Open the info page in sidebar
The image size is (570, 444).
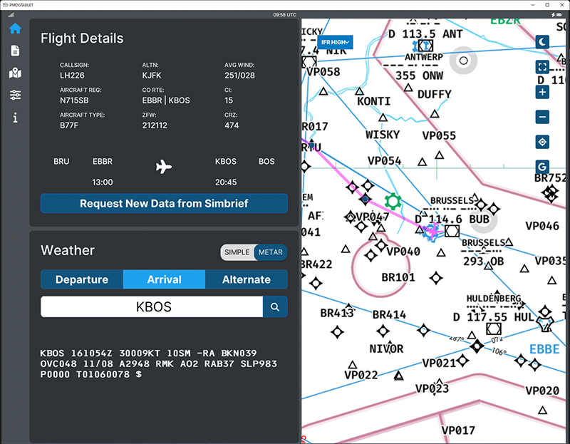point(15,118)
